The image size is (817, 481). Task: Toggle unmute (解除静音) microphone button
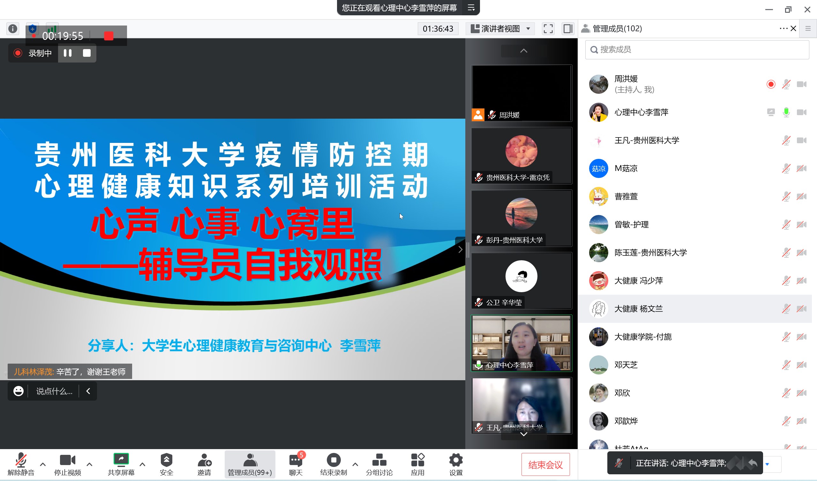tap(21, 460)
